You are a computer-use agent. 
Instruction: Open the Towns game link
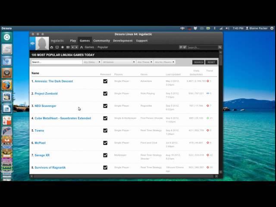click(x=39, y=130)
